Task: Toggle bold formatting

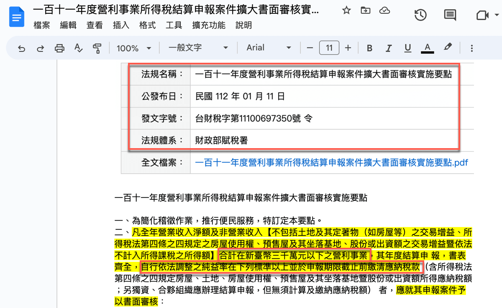Action: tap(369, 48)
